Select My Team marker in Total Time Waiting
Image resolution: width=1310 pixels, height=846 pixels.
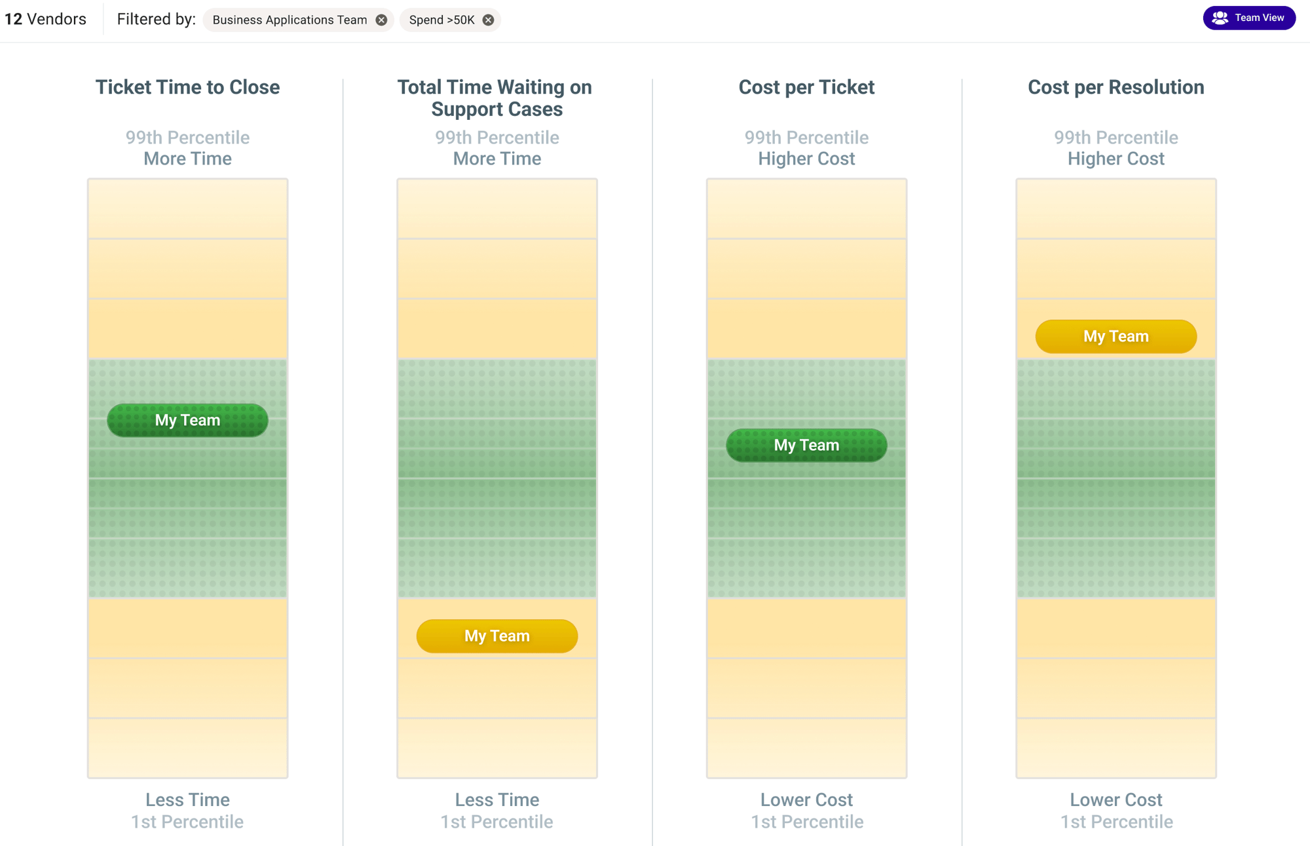click(x=496, y=636)
